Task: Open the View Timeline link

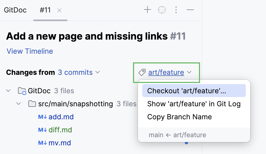Action: (30, 51)
